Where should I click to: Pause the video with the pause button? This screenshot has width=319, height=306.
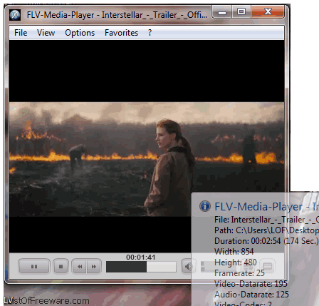[x=34, y=266]
